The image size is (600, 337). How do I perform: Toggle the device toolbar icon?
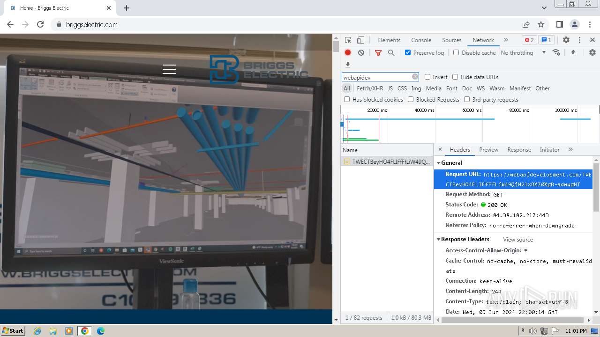(360, 40)
